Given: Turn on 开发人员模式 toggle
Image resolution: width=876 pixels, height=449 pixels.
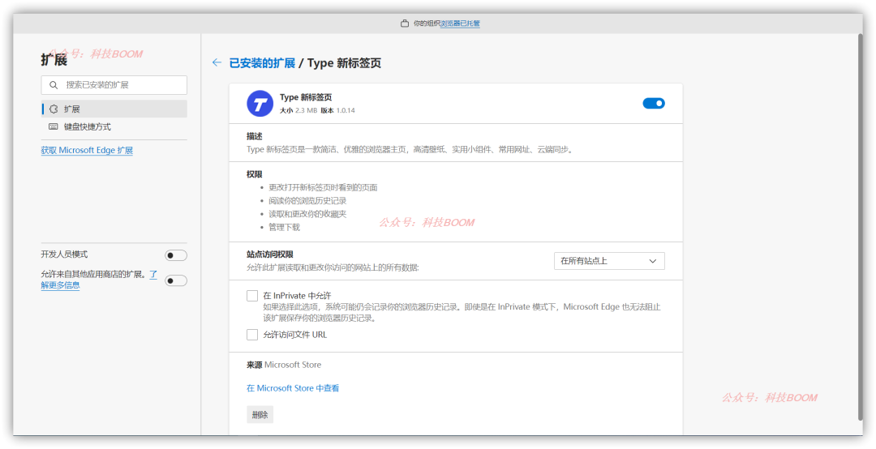Looking at the screenshot, I should click(x=176, y=255).
